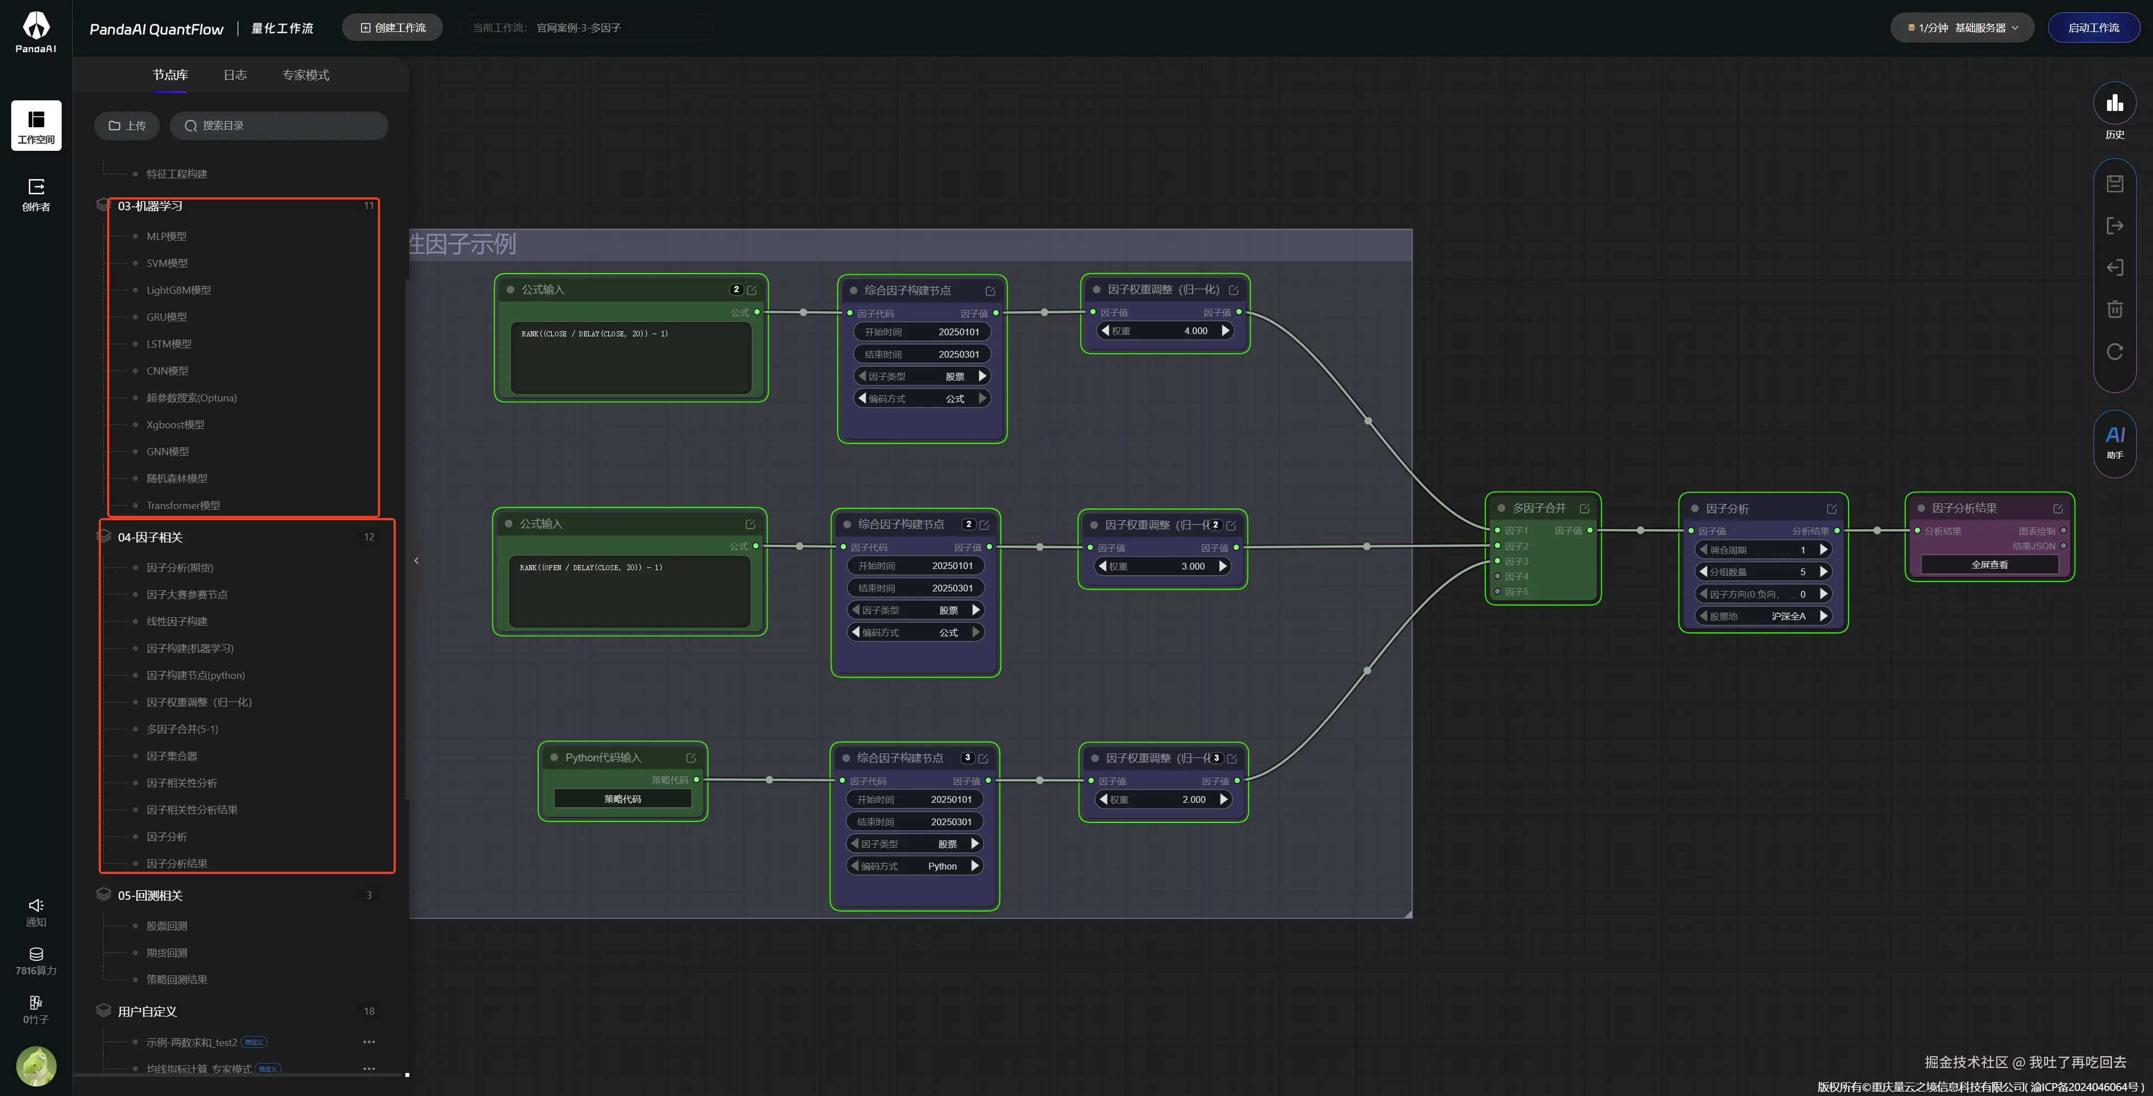Screen dimensions: 2153x1096
Task: Click the trash delete icon in right toolbar
Action: (x=2114, y=309)
